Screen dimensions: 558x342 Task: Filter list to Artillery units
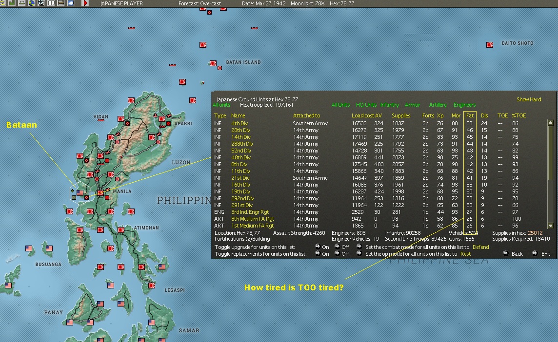pos(438,105)
